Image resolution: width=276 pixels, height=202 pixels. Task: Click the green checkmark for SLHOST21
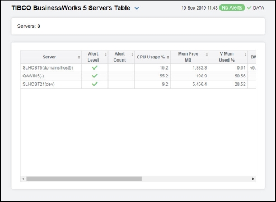click(95, 84)
